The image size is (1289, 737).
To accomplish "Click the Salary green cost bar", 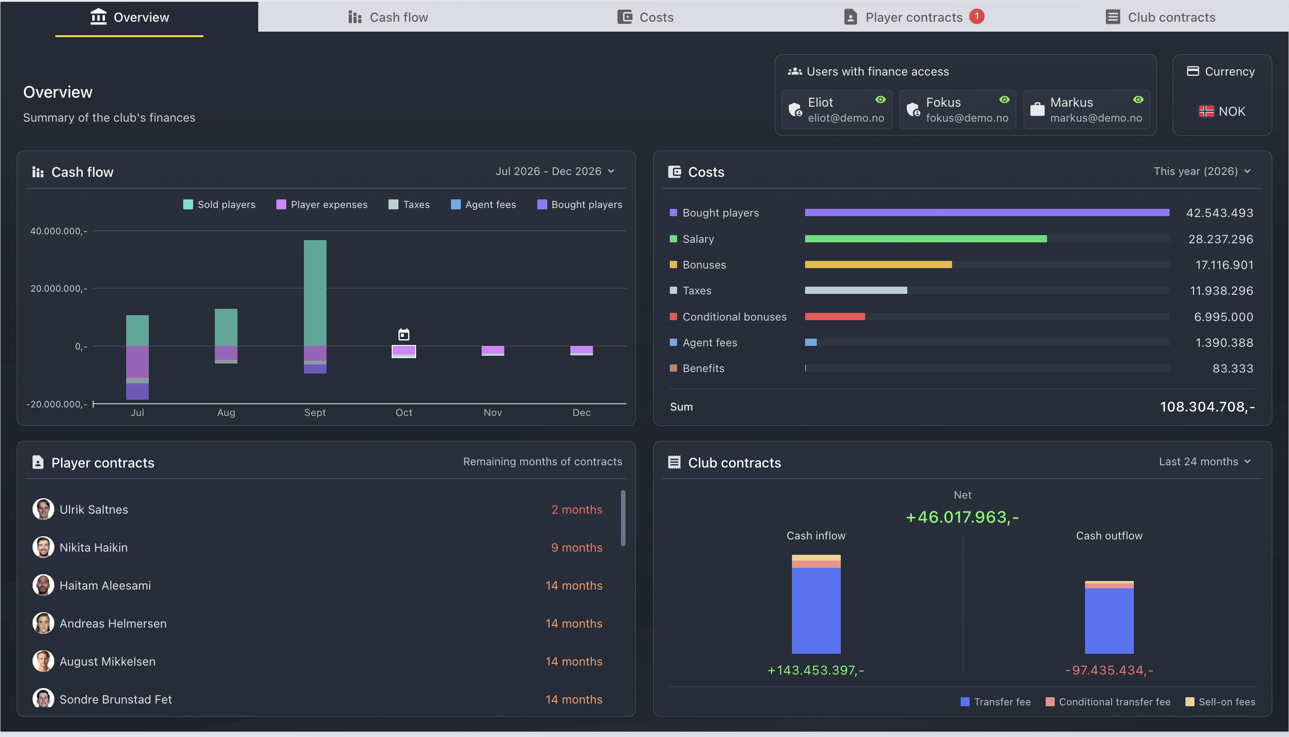I will [x=925, y=238].
